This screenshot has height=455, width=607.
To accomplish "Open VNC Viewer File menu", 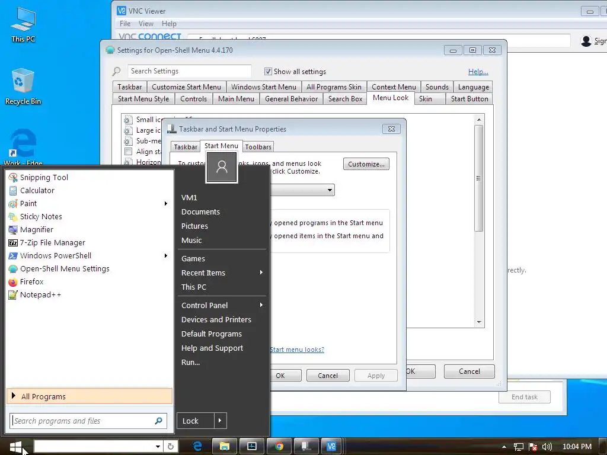I will click(125, 24).
